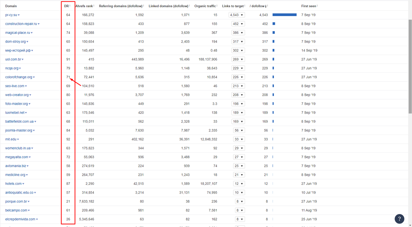Click the dofollow column info icon

(267, 5)
